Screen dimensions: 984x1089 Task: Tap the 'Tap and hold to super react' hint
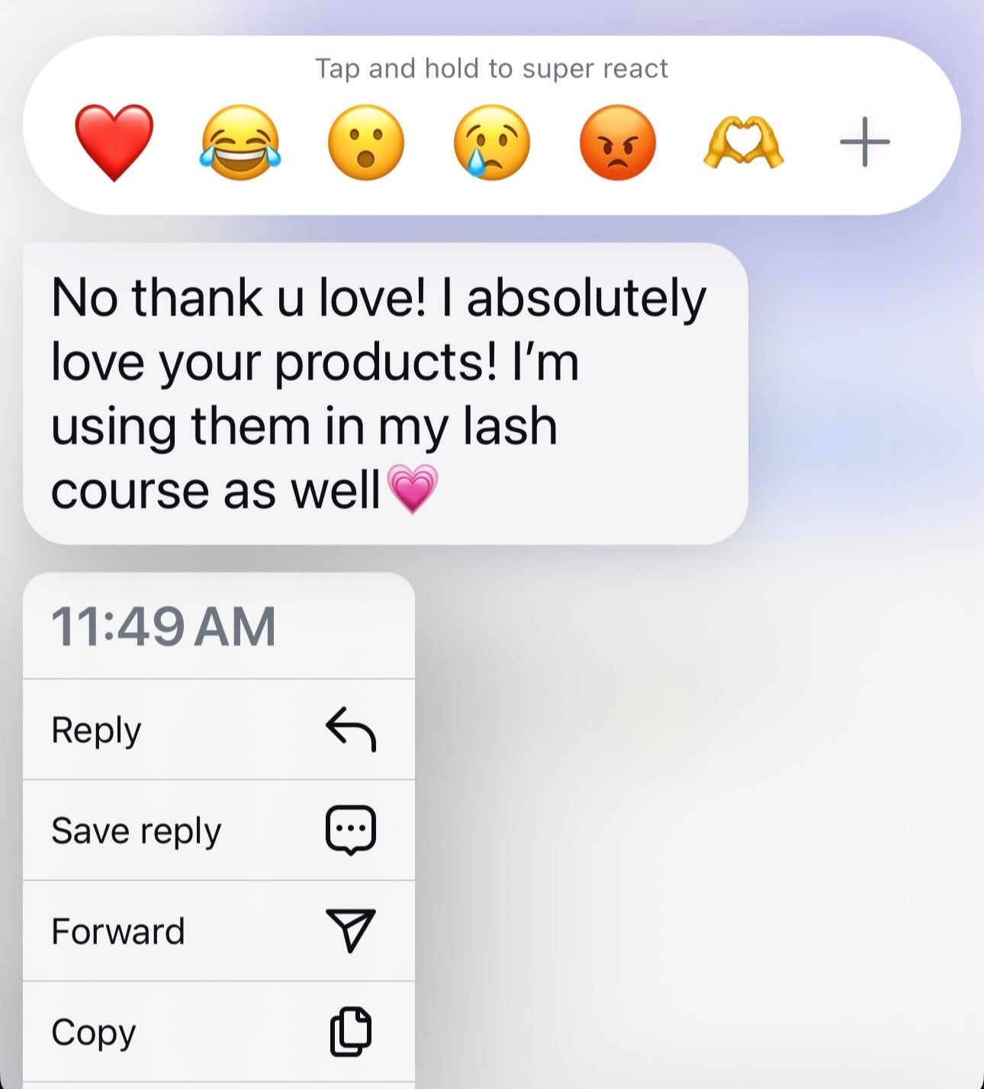pos(492,69)
